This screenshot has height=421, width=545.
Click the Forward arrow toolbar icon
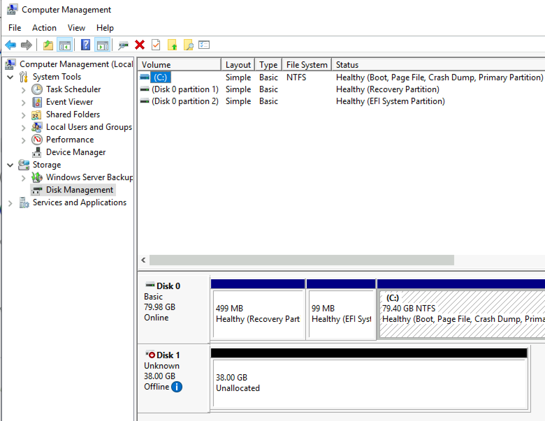27,45
